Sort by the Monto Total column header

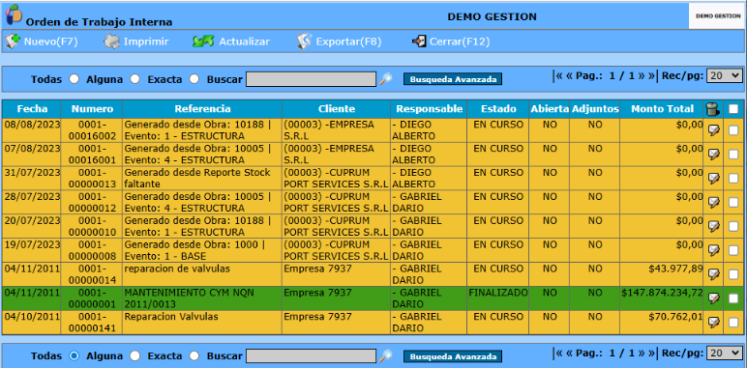662,109
